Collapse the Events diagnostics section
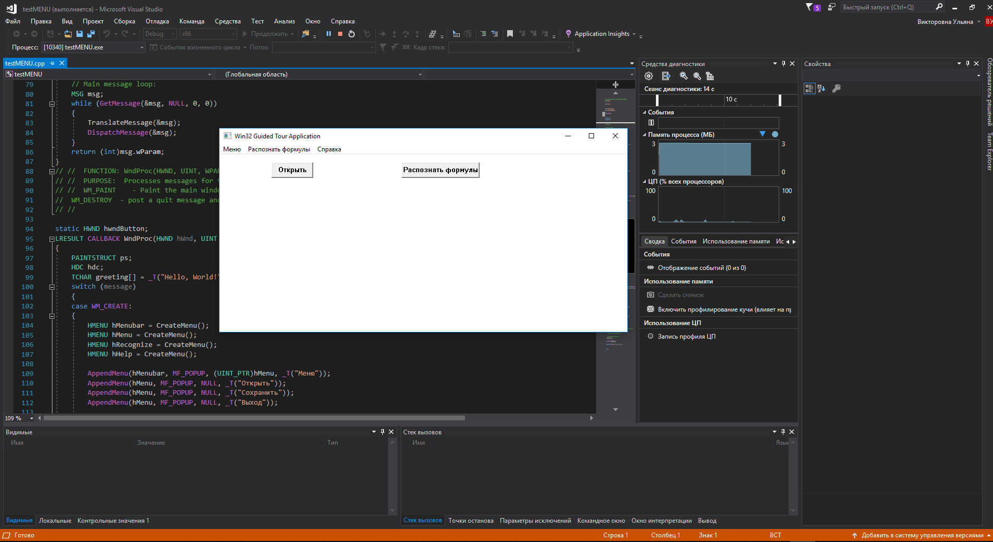Image resolution: width=993 pixels, height=542 pixels. point(644,112)
